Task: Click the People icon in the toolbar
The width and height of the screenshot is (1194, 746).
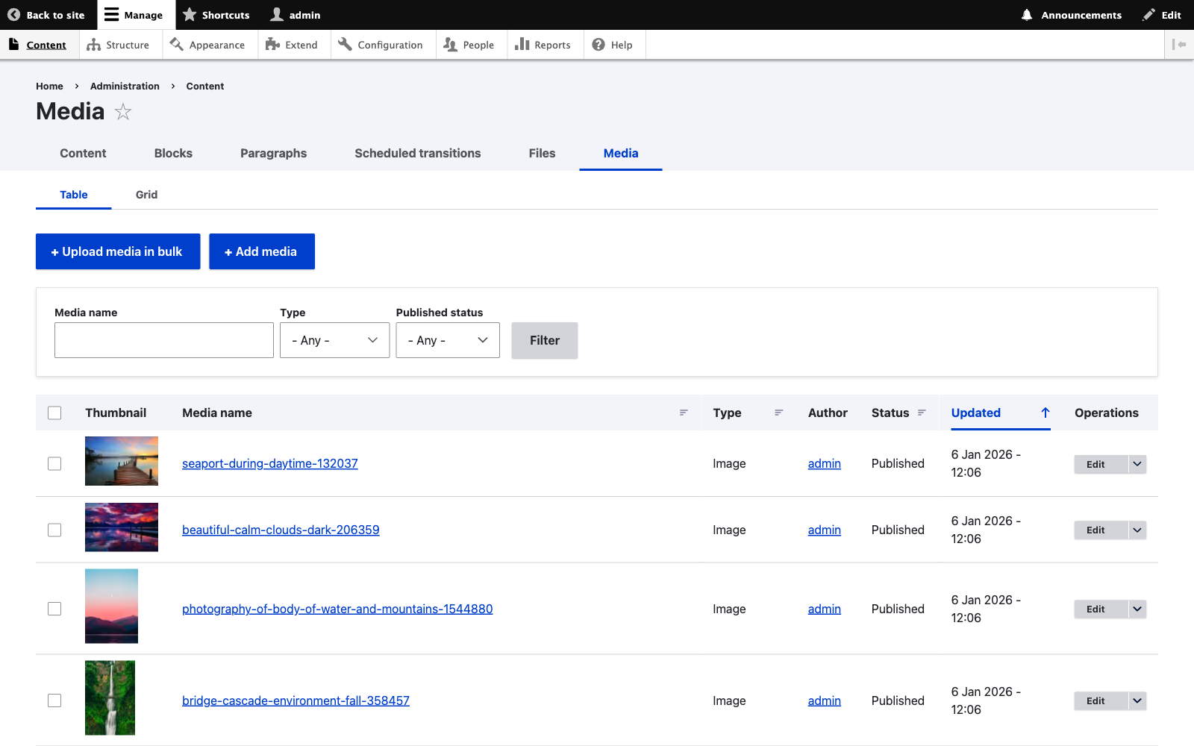Action: point(450,45)
